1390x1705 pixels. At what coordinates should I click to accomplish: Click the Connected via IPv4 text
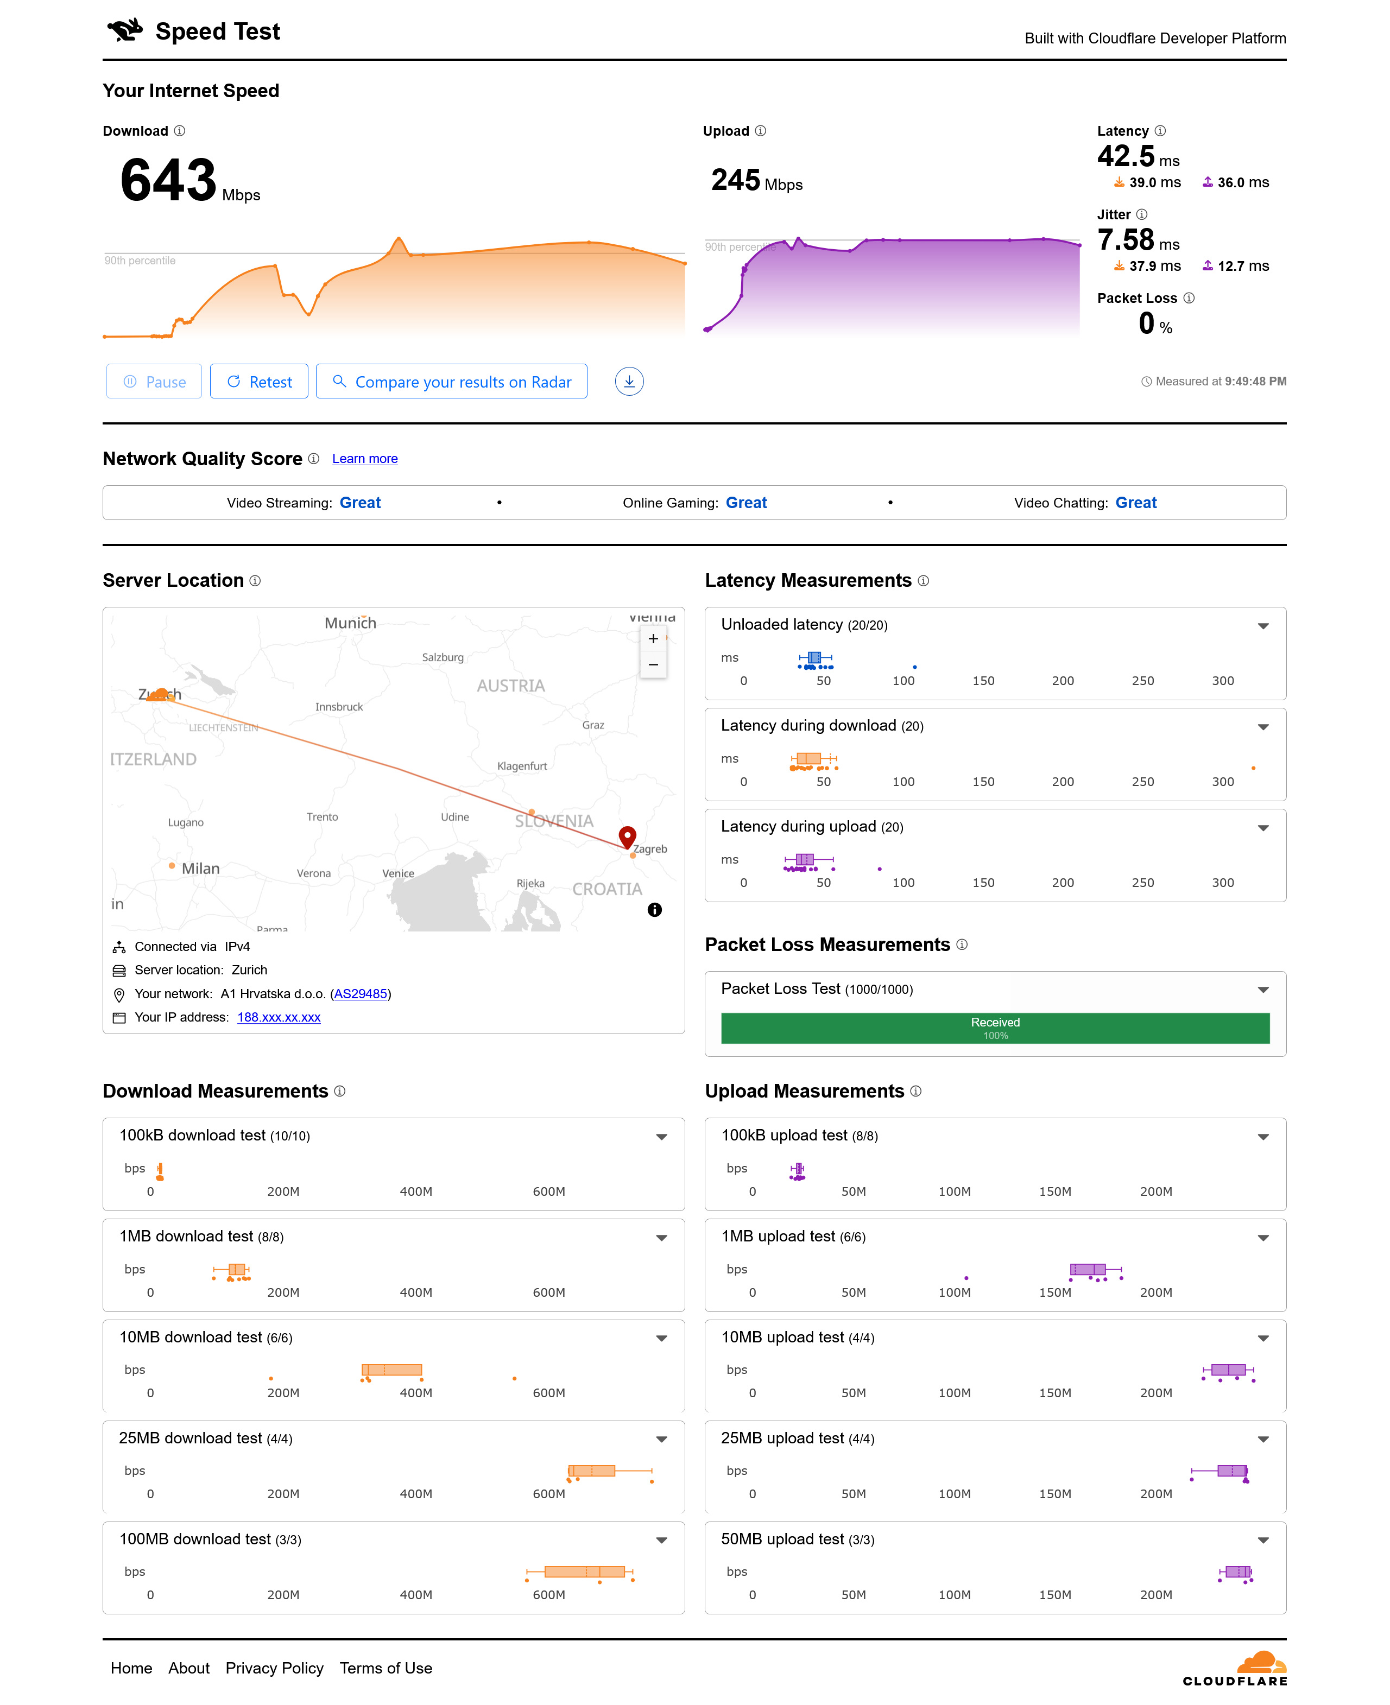click(192, 947)
